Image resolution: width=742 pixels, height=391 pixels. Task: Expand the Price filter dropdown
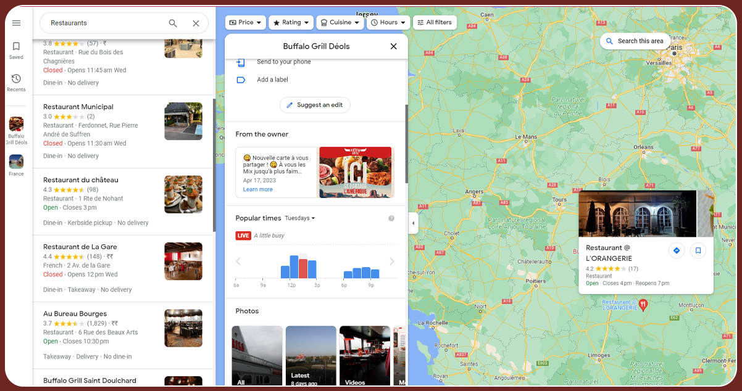coord(245,22)
